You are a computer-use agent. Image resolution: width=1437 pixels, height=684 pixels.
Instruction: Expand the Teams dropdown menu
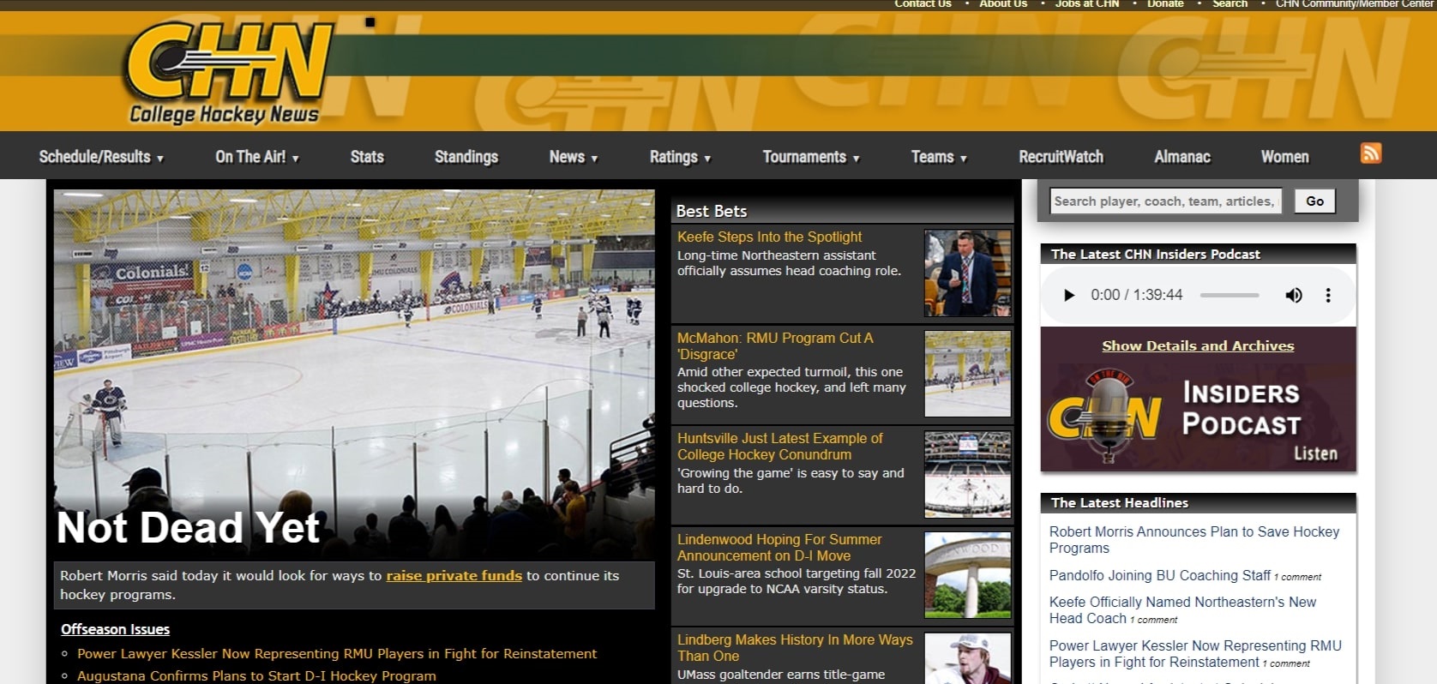(x=939, y=157)
